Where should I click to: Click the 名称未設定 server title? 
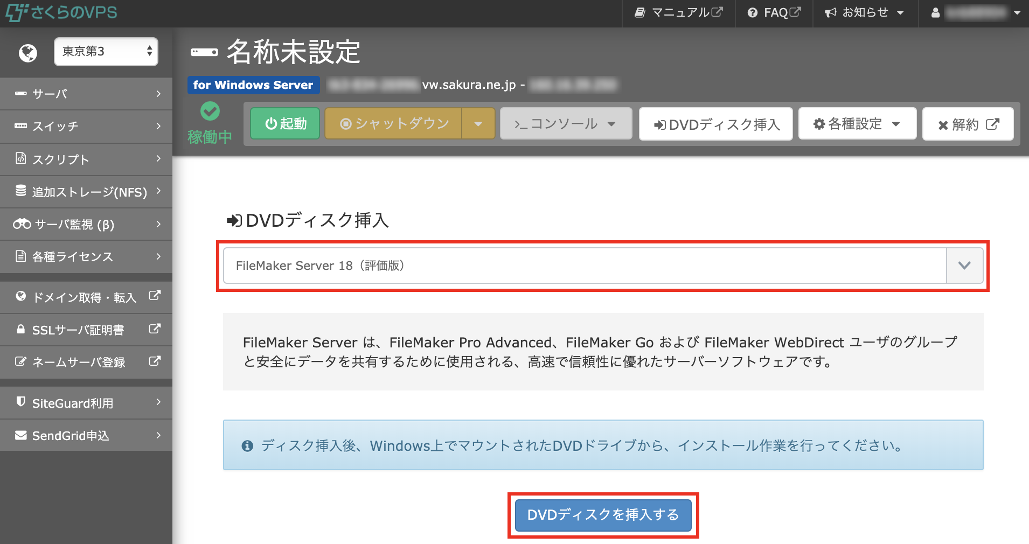[293, 52]
